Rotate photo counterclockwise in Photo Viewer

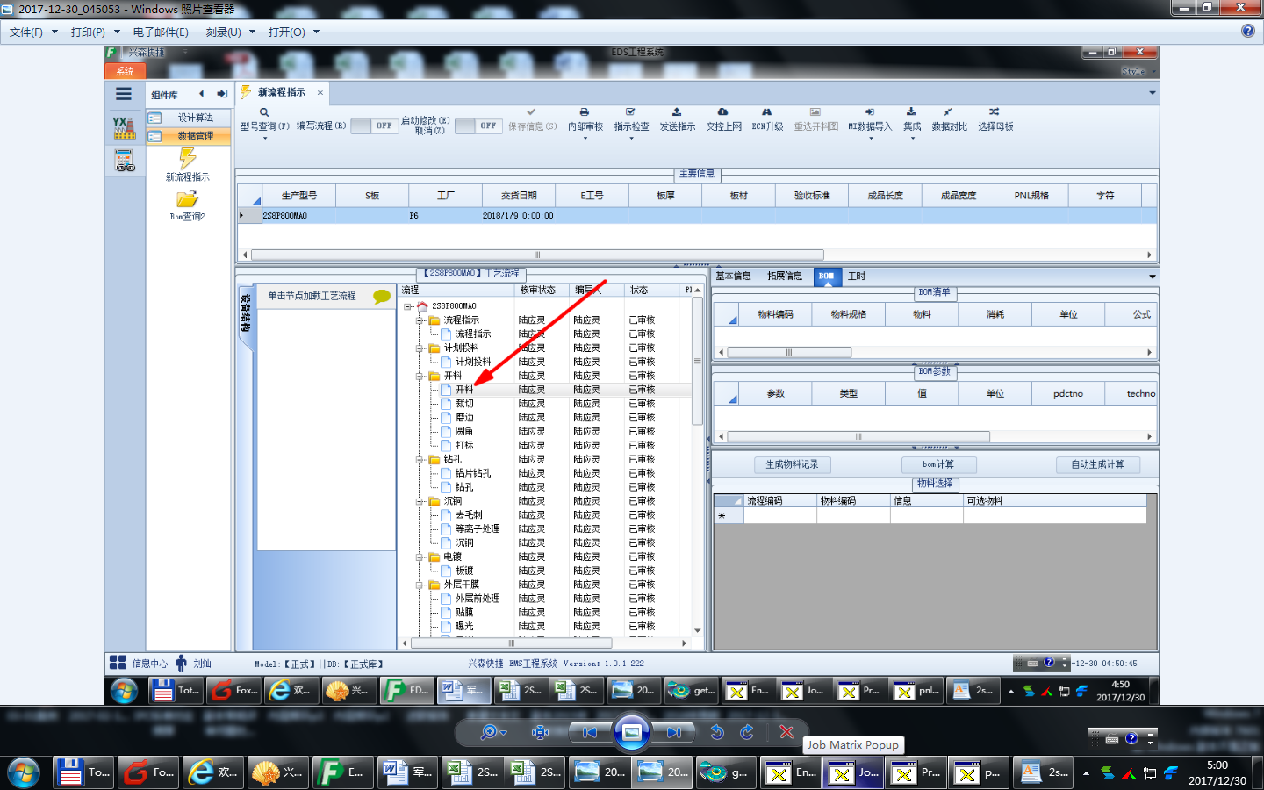(717, 732)
